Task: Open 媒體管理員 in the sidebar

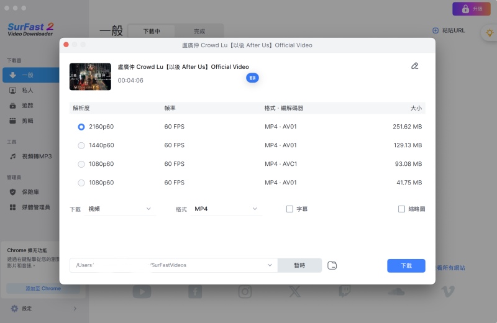Action: [30, 207]
